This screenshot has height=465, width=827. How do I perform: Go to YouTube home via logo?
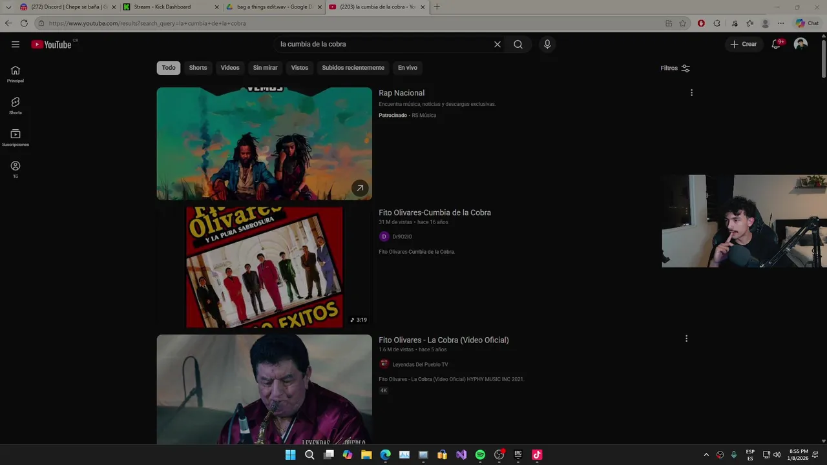click(51, 44)
